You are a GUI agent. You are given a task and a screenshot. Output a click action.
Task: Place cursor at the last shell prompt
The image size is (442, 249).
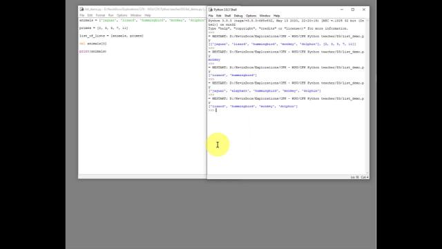[216, 110]
